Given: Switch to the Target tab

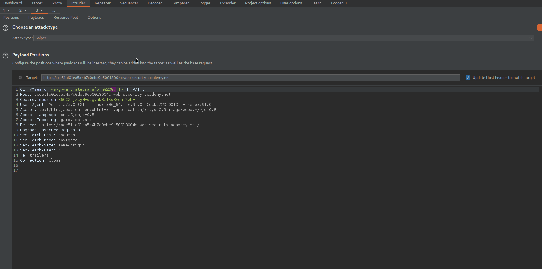Looking at the screenshot, I should [x=37, y=3].
